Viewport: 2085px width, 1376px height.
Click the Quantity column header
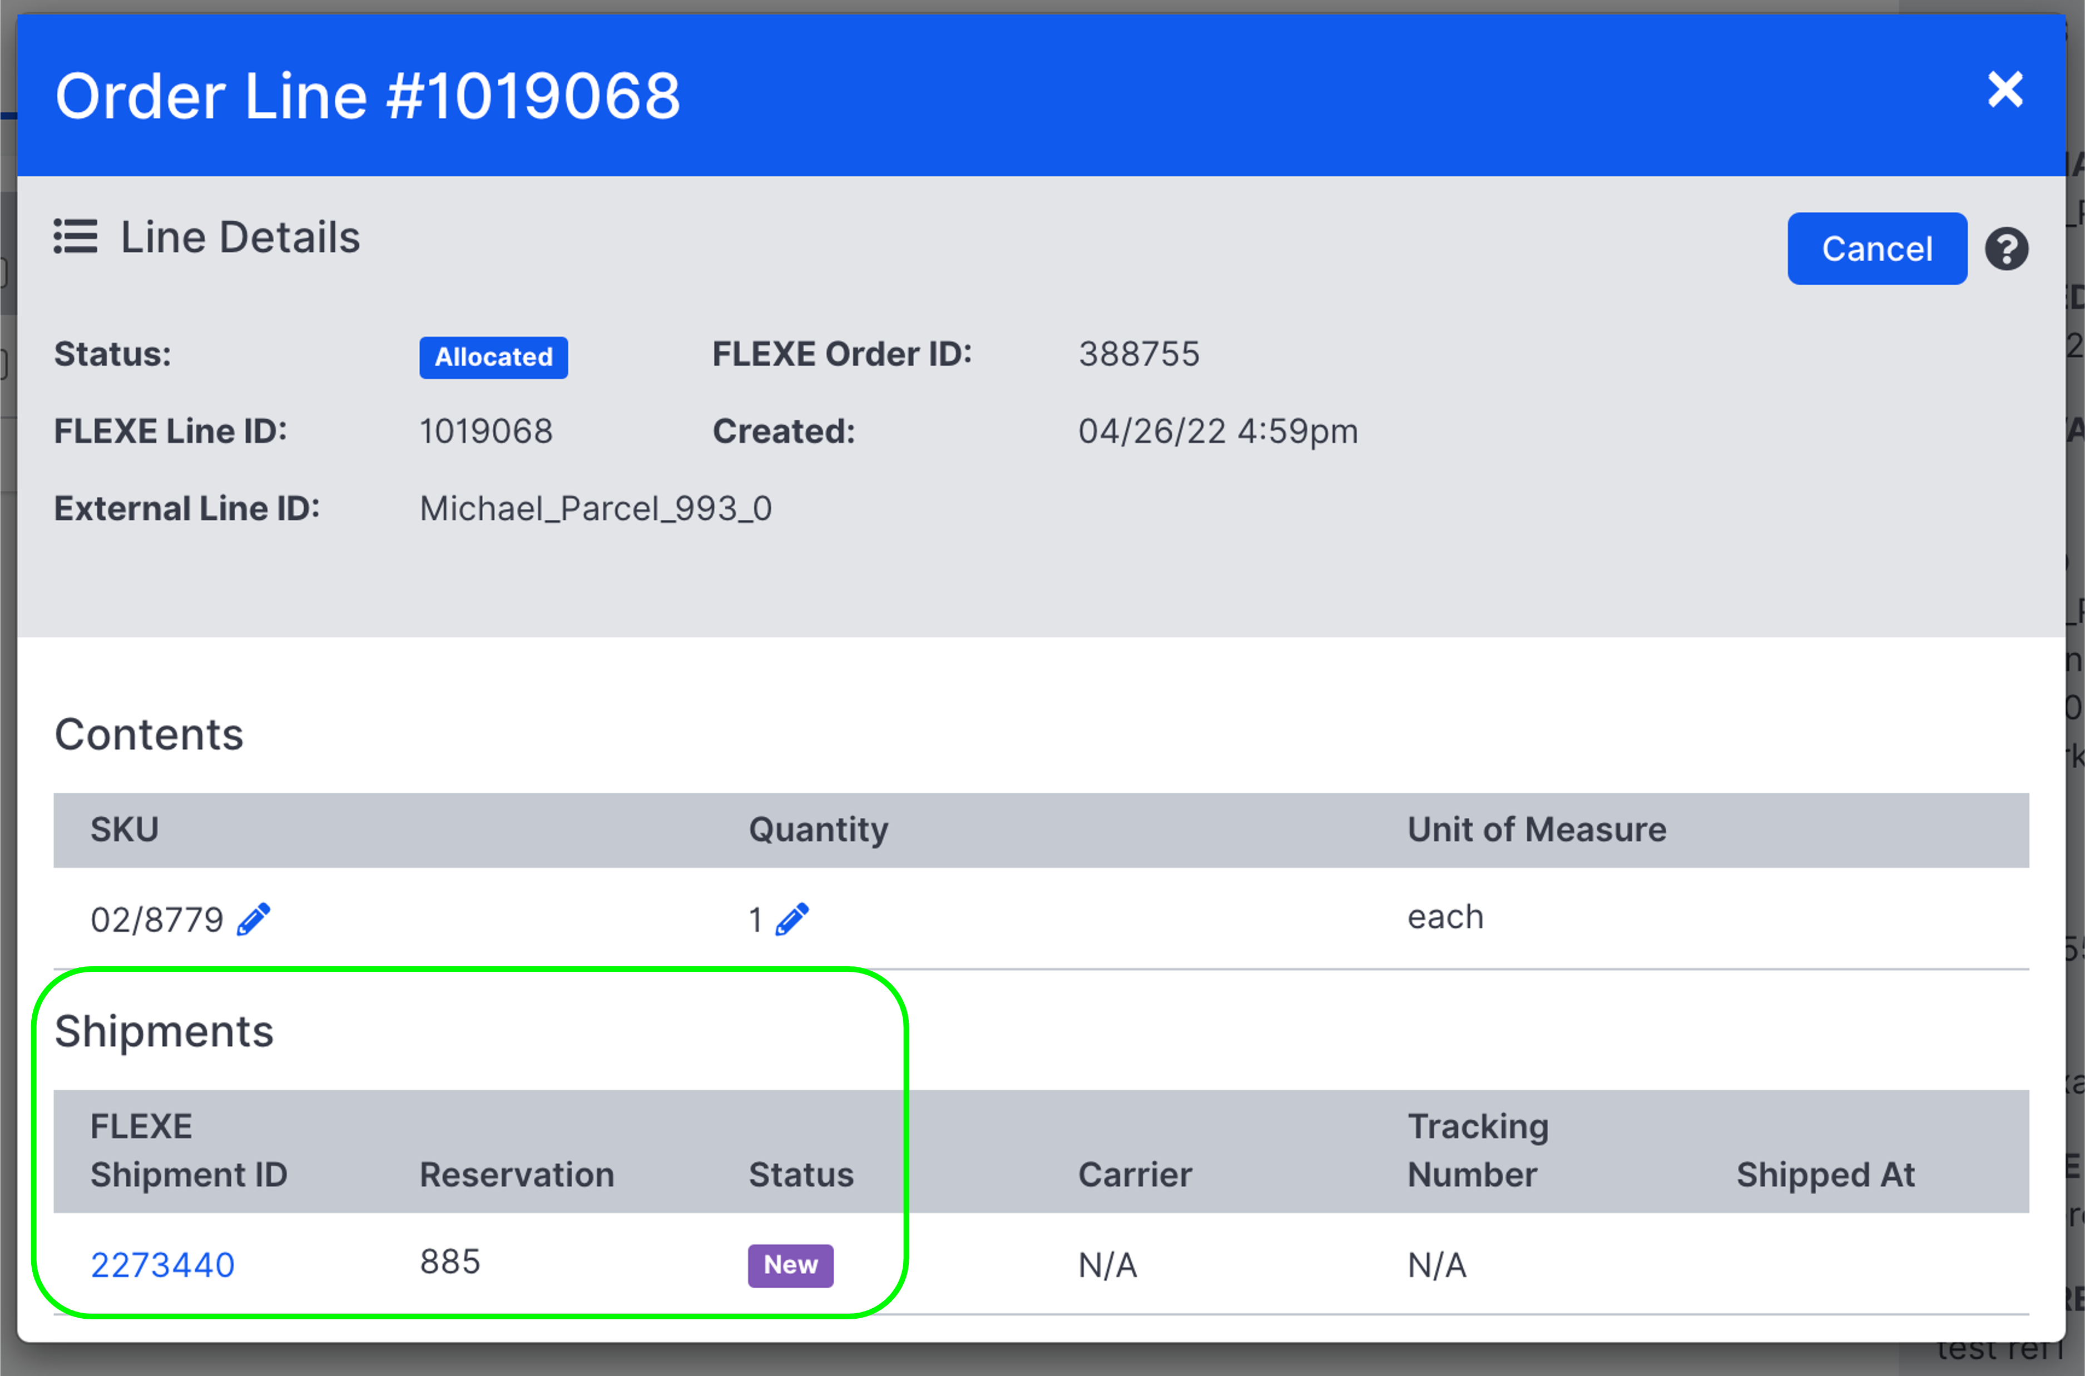click(x=818, y=829)
